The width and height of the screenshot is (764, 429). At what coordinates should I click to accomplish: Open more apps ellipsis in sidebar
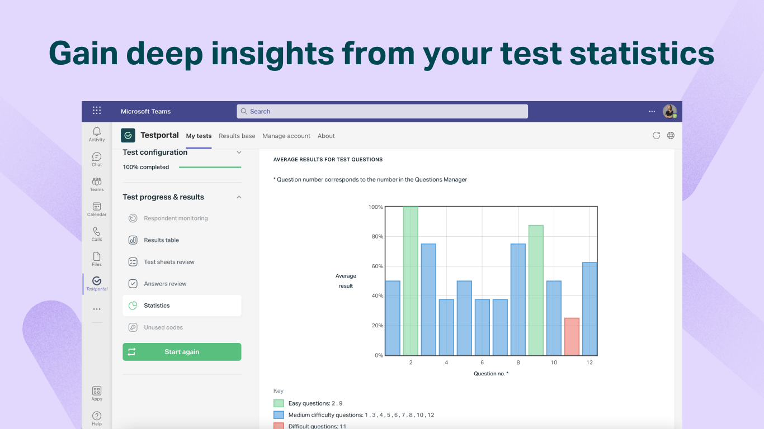tap(97, 309)
